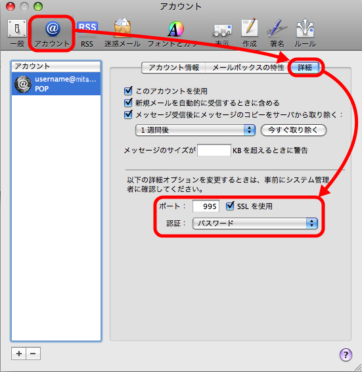Open the 認証 パスワード authentication dropdown
This screenshot has width=362, height=372.
(x=255, y=223)
